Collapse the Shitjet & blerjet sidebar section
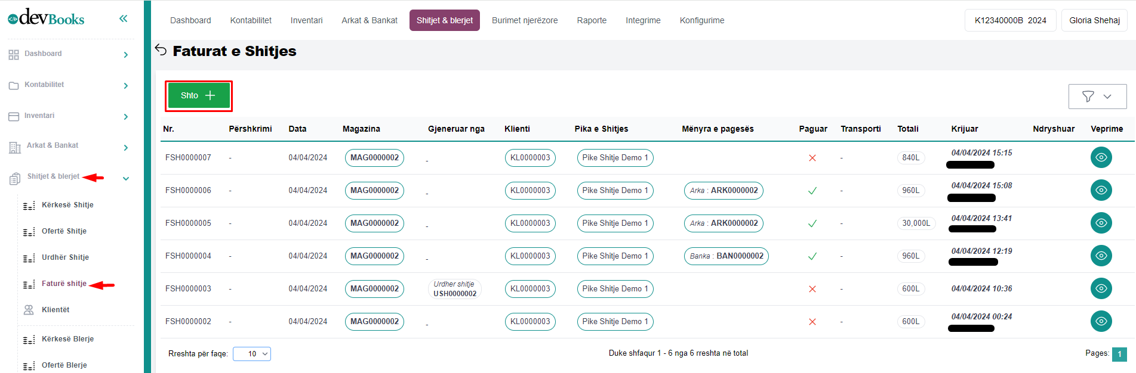 (125, 178)
